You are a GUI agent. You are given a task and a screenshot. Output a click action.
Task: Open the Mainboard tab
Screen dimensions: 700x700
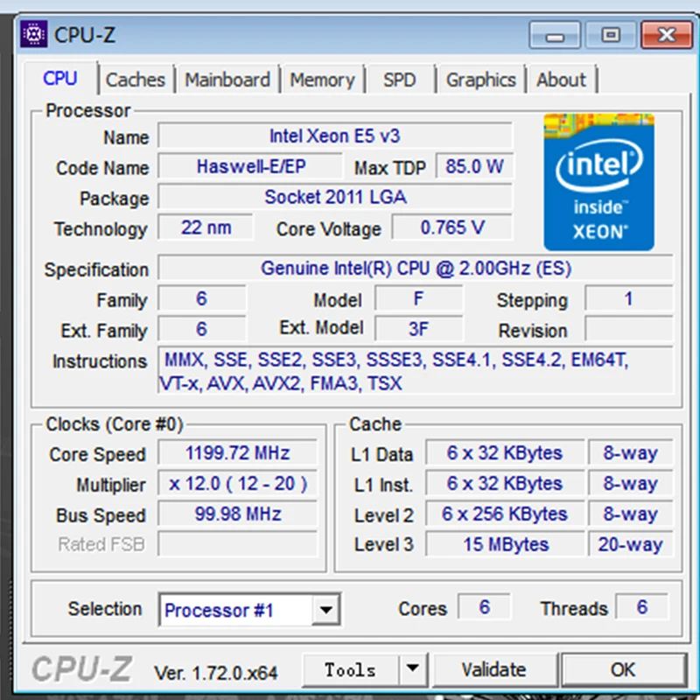tap(227, 80)
